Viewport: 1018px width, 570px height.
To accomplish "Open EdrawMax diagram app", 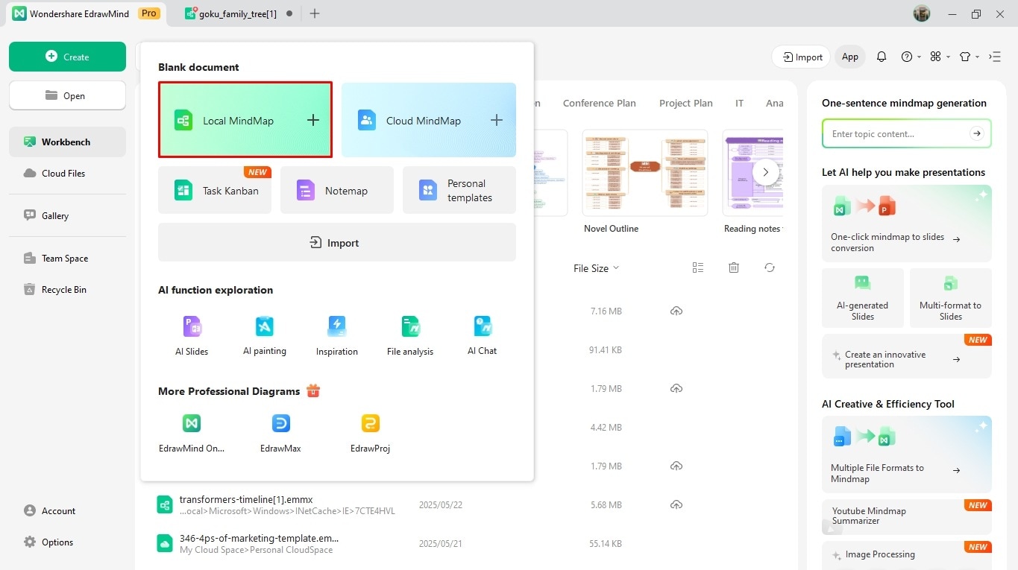I will point(281,434).
